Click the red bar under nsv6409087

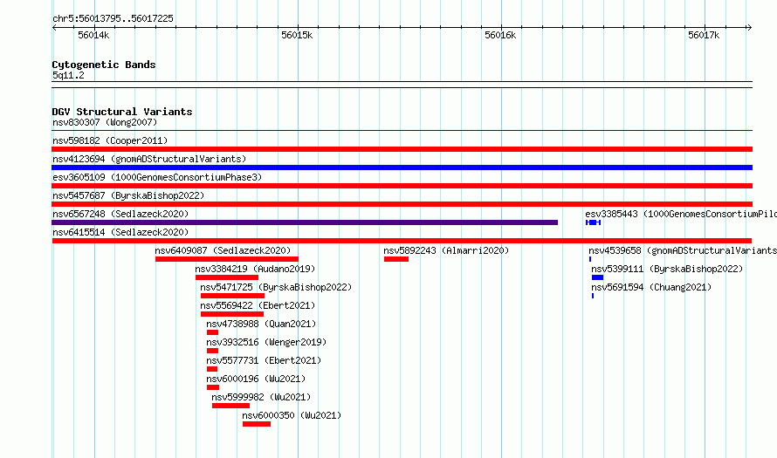227,259
